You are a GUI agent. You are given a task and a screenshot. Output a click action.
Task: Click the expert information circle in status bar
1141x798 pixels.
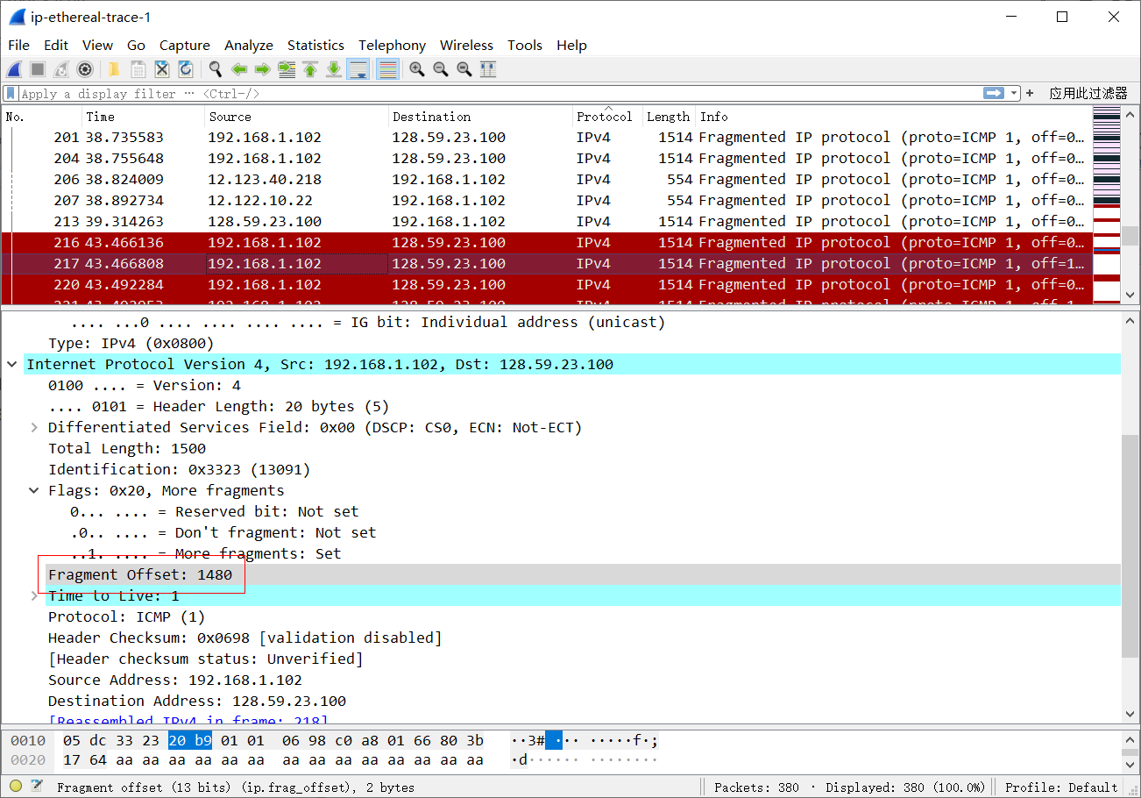(16, 787)
